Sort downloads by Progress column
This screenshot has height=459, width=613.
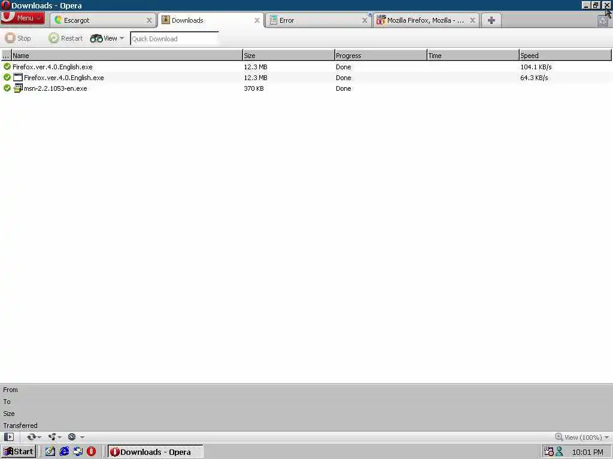coord(381,56)
